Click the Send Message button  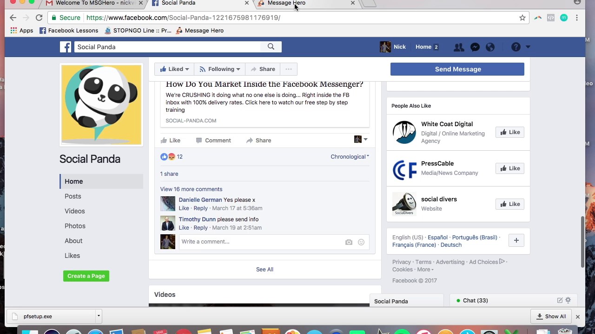457,69
